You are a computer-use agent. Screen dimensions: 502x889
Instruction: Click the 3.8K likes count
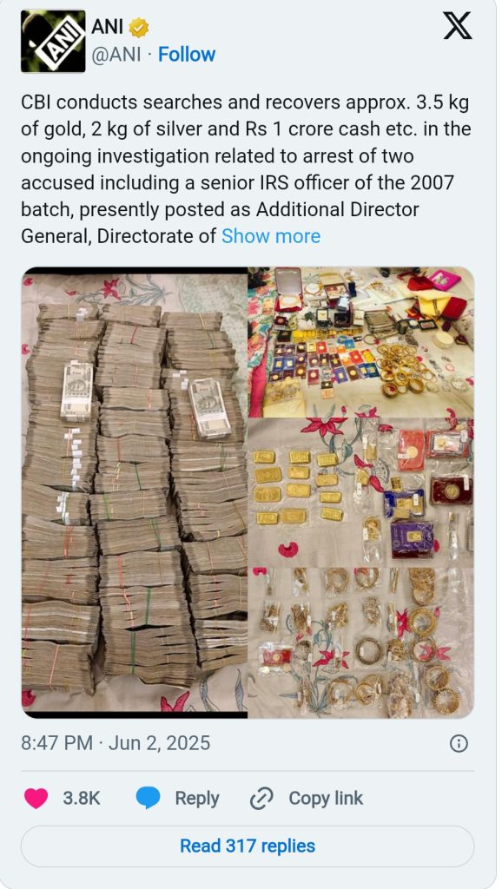(81, 799)
